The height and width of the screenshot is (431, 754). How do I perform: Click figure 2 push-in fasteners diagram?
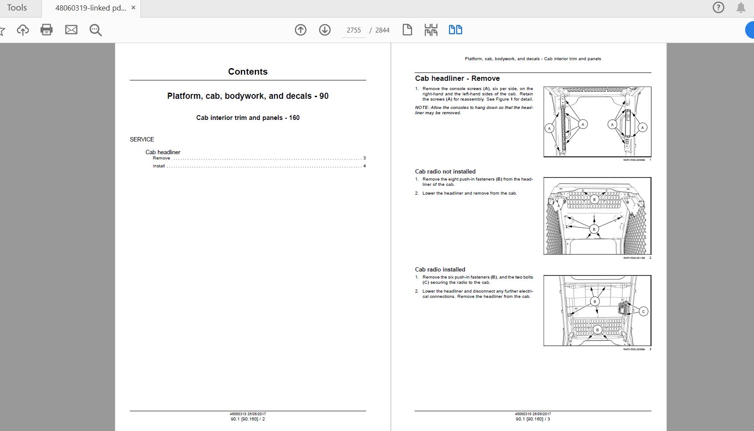pyautogui.click(x=597, y=216)
